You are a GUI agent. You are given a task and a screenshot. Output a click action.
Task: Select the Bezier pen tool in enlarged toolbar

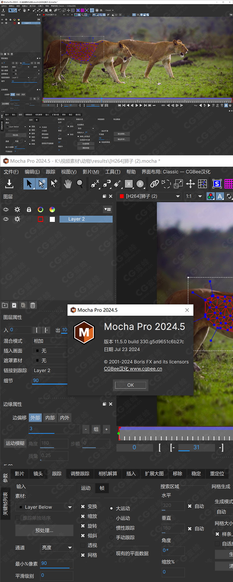click(106, 184)
